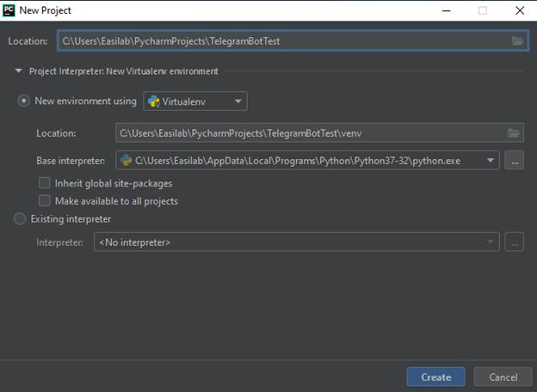Browse folder for venv Location field
Screen dimensions: 537x392
[514, 132]
